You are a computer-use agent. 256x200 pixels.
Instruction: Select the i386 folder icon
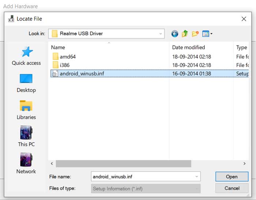[x=55, y=65]
